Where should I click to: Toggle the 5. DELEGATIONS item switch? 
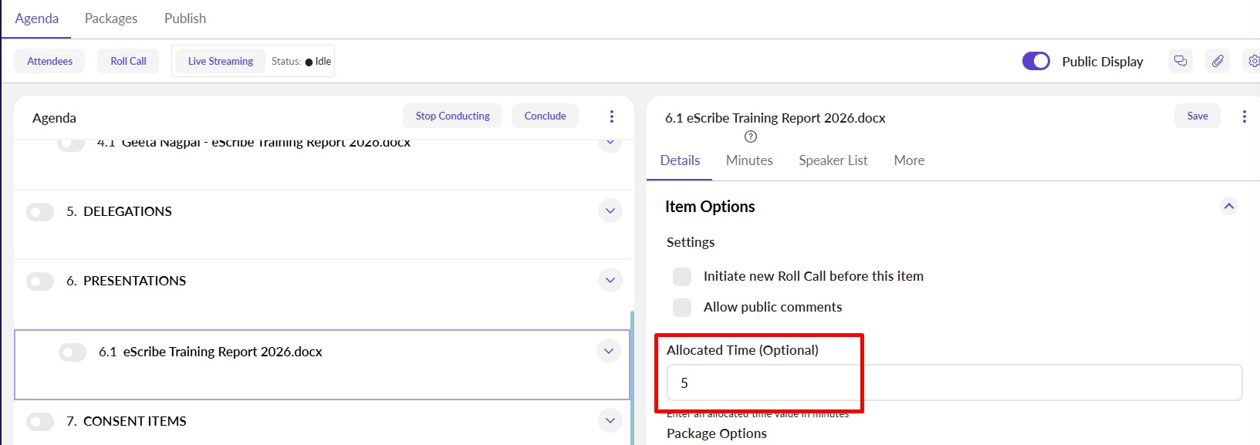(40, 212)
